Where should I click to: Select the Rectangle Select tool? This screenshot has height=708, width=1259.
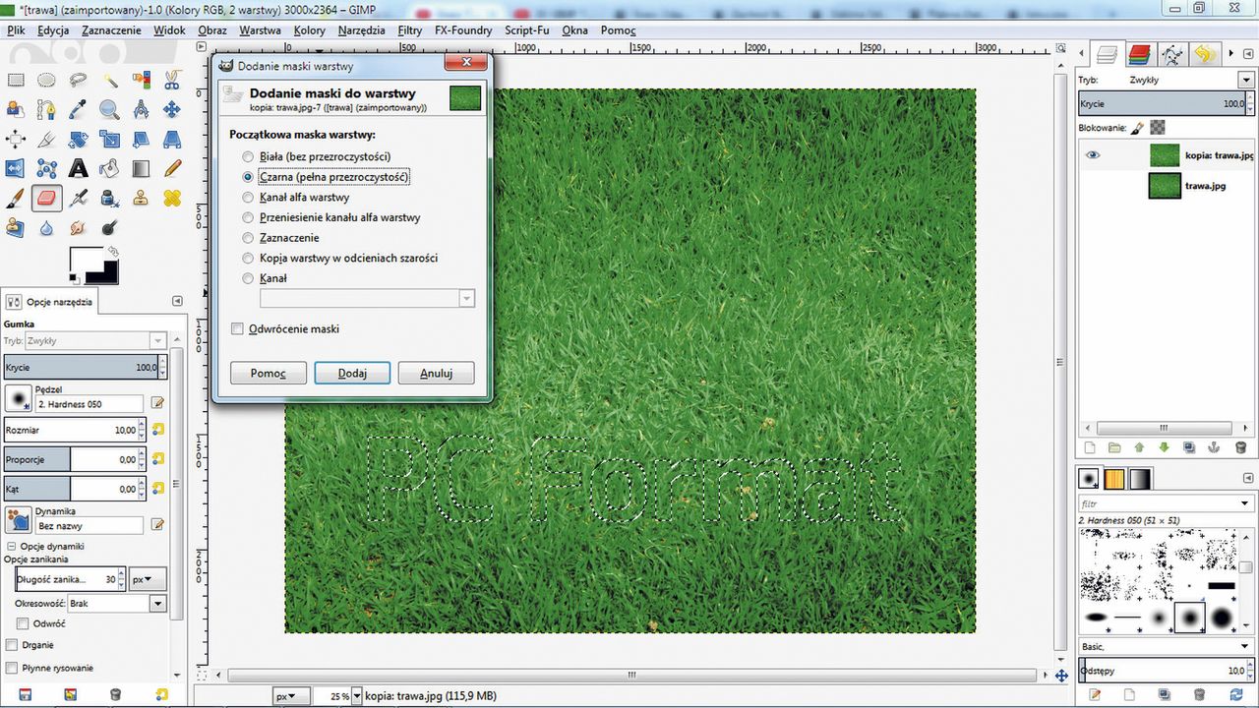(15, 81)
